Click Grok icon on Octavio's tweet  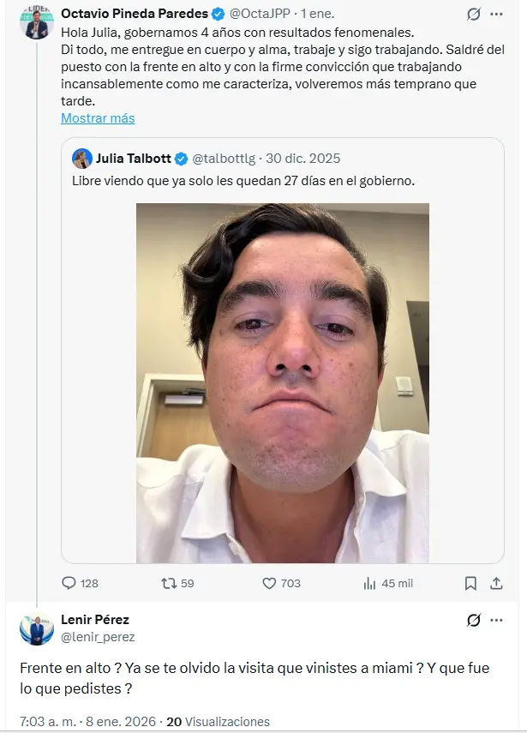(x=473, y=15)
